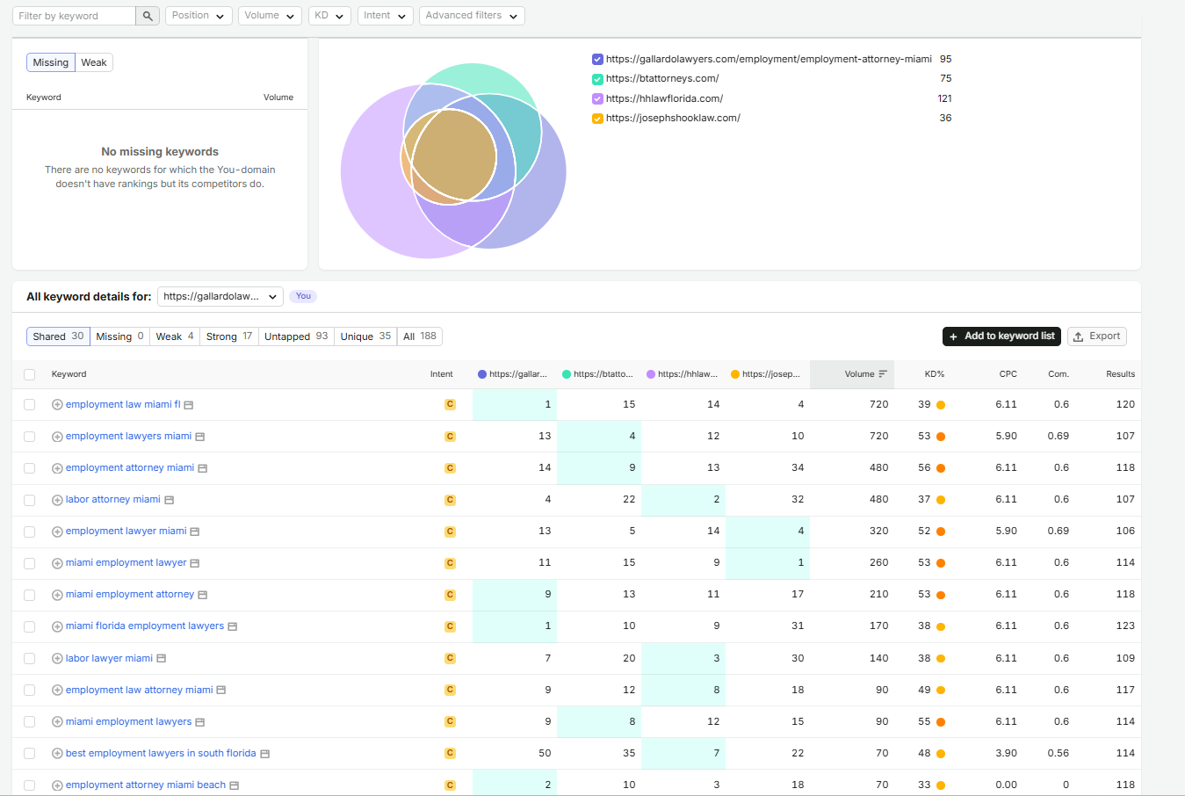Open SERP icon beside 'labor attorney miami'
This screenshot has width=1185, height=796.
point(169,500)
